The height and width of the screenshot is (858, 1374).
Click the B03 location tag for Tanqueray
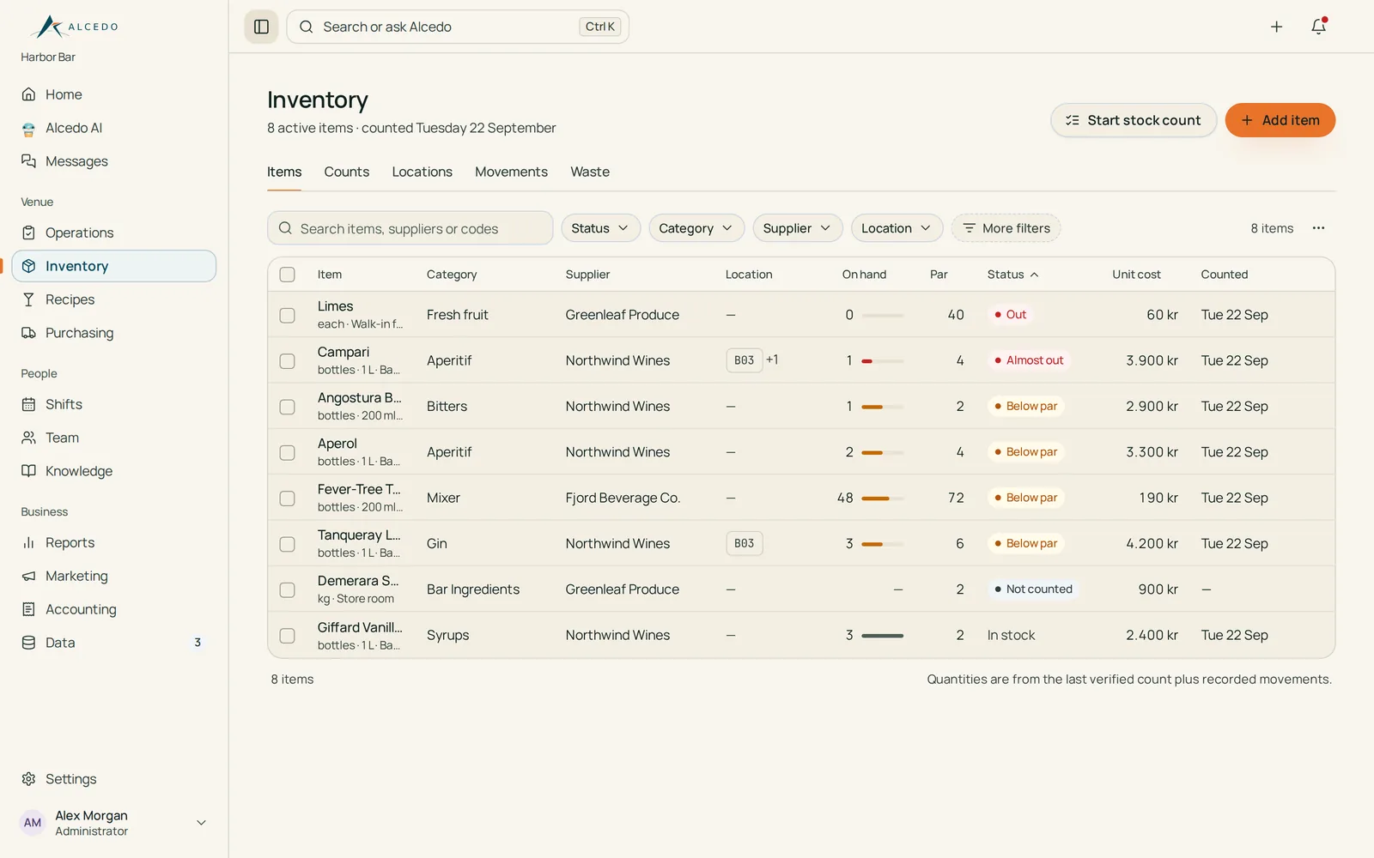[744, 544]
